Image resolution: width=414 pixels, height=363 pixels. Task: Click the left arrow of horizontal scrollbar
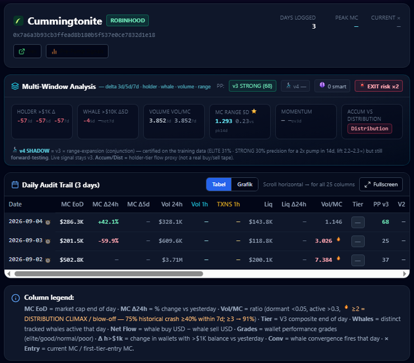pyautogui.click(x=9, y=273)
